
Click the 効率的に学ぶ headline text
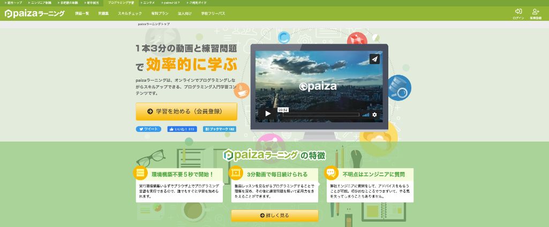[192, 65]
